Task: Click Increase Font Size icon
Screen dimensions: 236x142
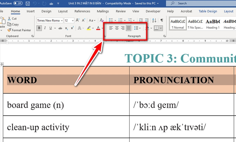Action: 78,20
